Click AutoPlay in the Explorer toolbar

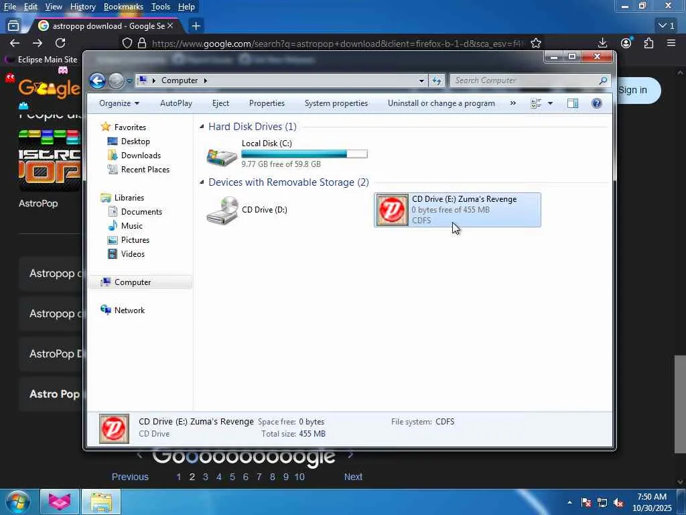tap(176, 103)
